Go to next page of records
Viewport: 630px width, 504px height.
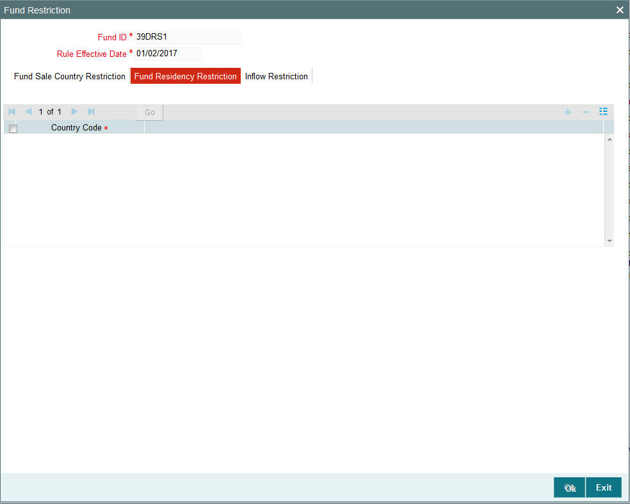coord(74,111)
